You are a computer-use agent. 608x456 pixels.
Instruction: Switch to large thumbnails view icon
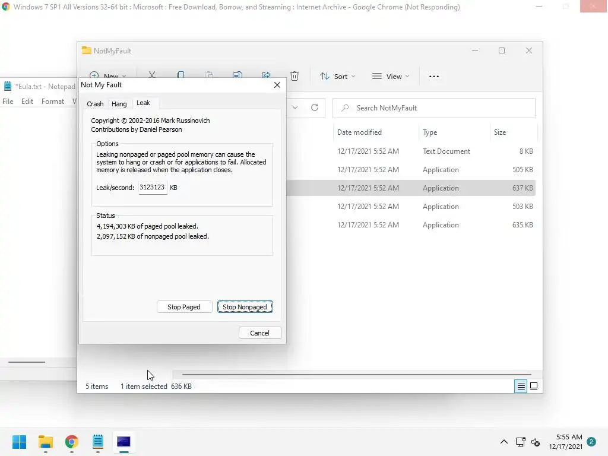pos(534,386)
